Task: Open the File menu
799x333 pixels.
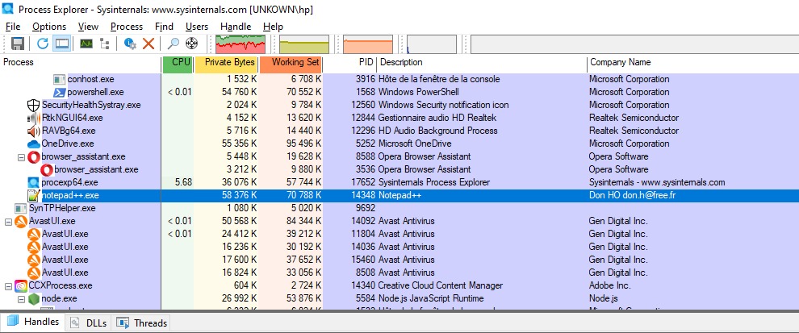Action: tap(13, 27)
